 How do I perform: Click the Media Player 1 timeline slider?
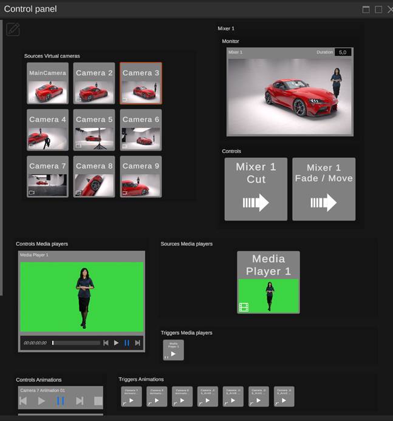[x=76, y=343]
